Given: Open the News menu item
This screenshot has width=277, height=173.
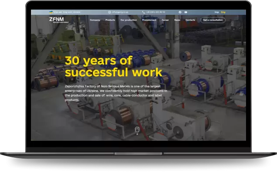Looking at the screenshot, I should 177,20.
